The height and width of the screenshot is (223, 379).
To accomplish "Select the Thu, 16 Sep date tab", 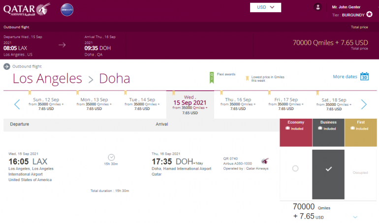I will coord(238,104).
